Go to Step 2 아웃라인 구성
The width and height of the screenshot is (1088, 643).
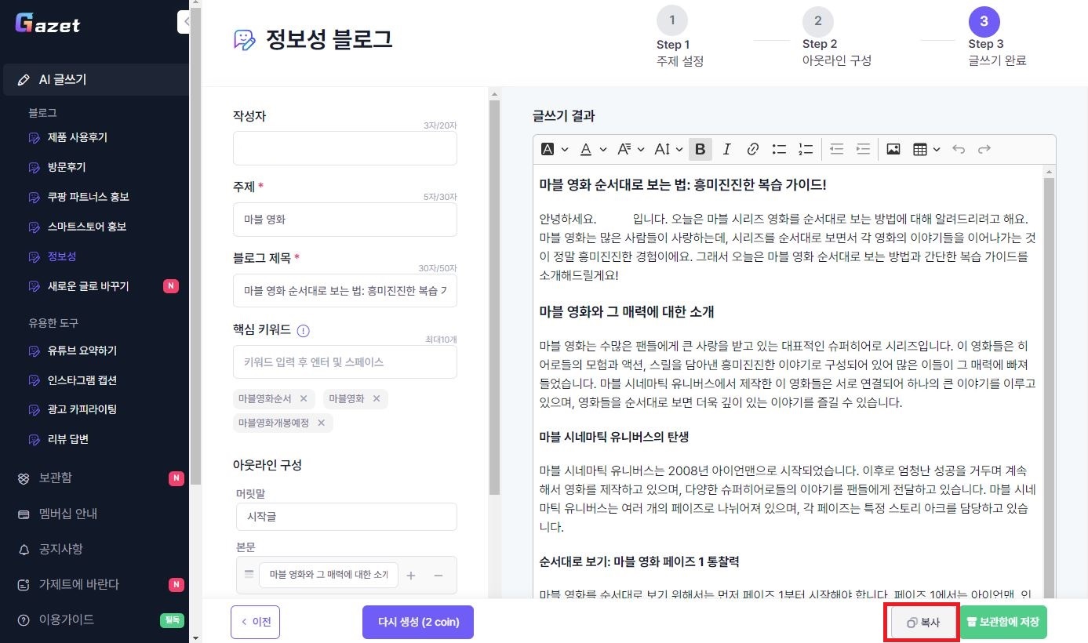[x=836, y=37]
